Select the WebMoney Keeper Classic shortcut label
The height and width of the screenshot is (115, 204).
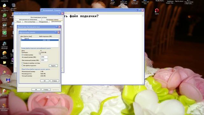(170, 2)
